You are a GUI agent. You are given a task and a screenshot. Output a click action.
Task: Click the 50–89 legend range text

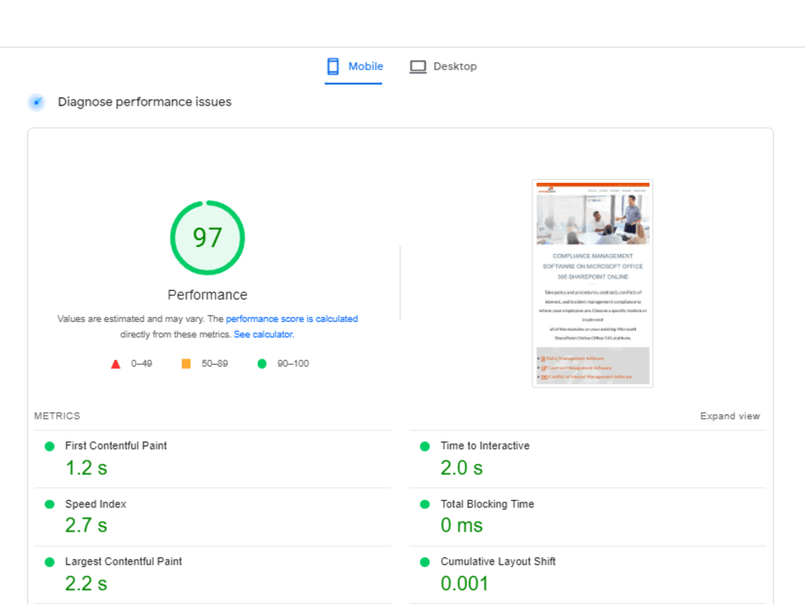tap(215, 364)
